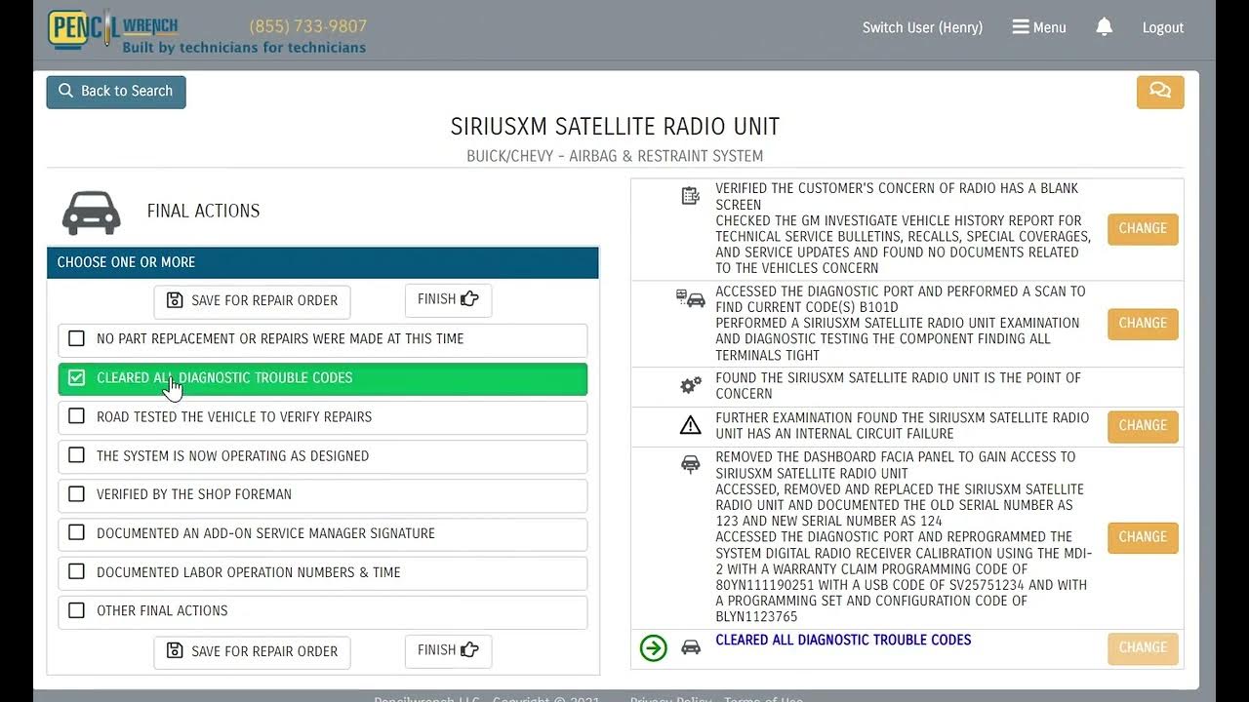Click the gears icon for point of concern
This screenshot has width=1249, height=702.
pos(691,385)
